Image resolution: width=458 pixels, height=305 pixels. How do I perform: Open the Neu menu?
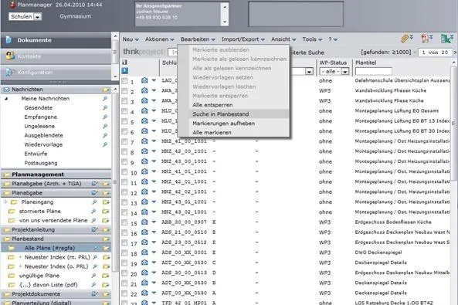pyautogui.click(x=131, y=39)
